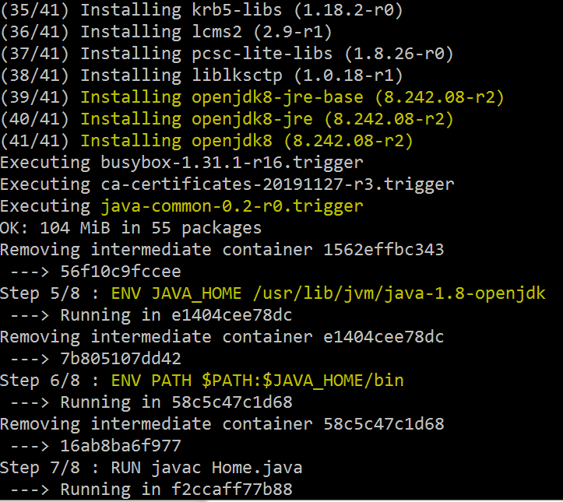Screen dimensions: 563x502
Task: Click image ID 7b805107dd42
Action: (x=120, y=359)
